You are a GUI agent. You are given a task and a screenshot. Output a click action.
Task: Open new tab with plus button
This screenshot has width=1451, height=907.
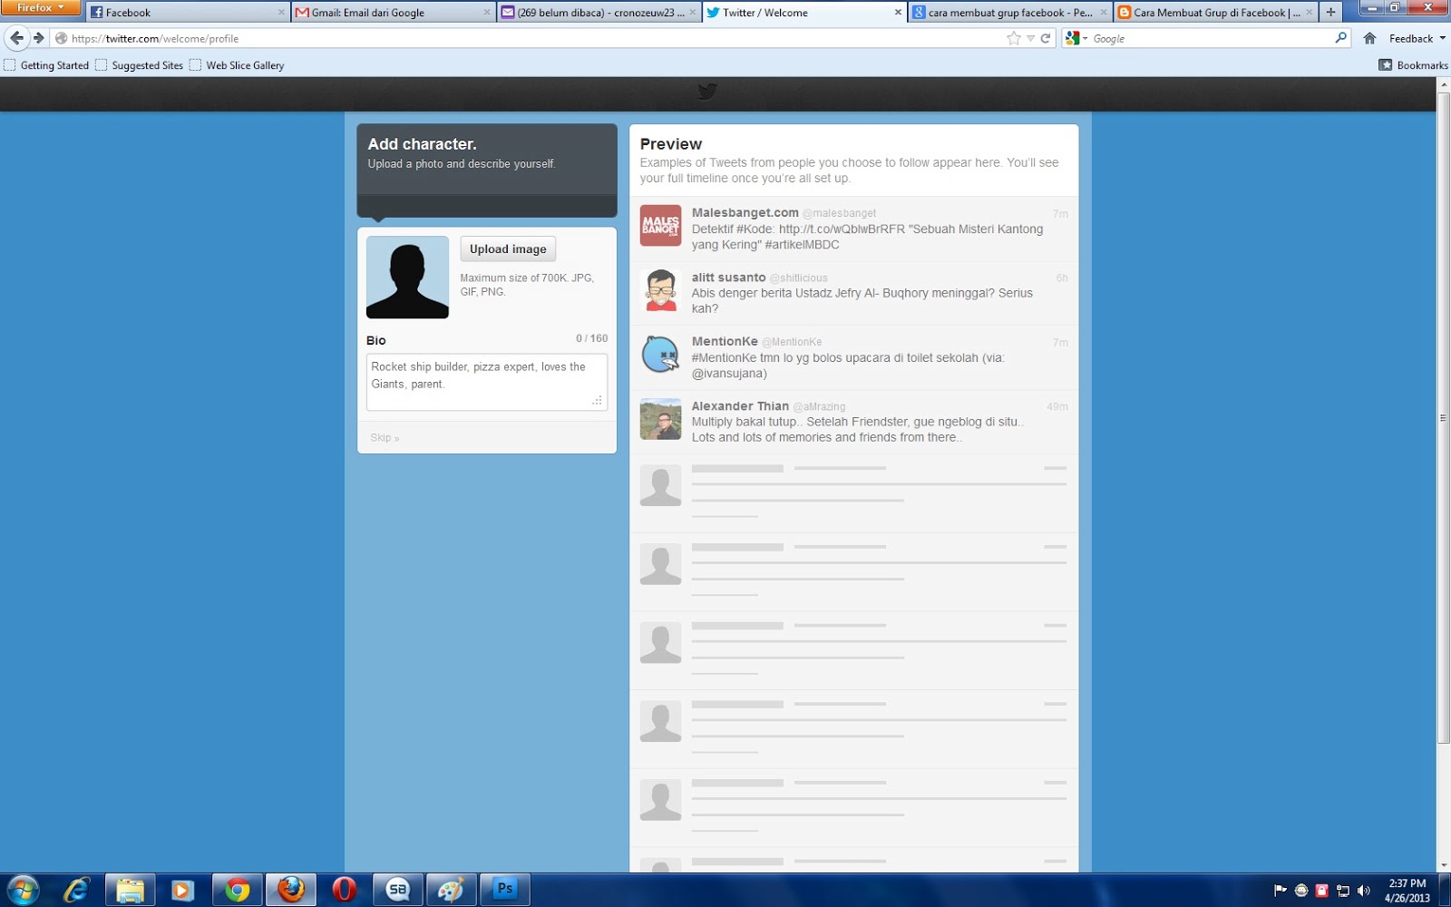pyautogui.click(x=1330, y=12)
